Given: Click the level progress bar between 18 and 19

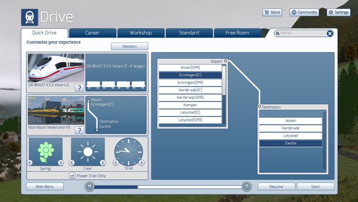Looking at the screenshot, I should pos(168,187).
